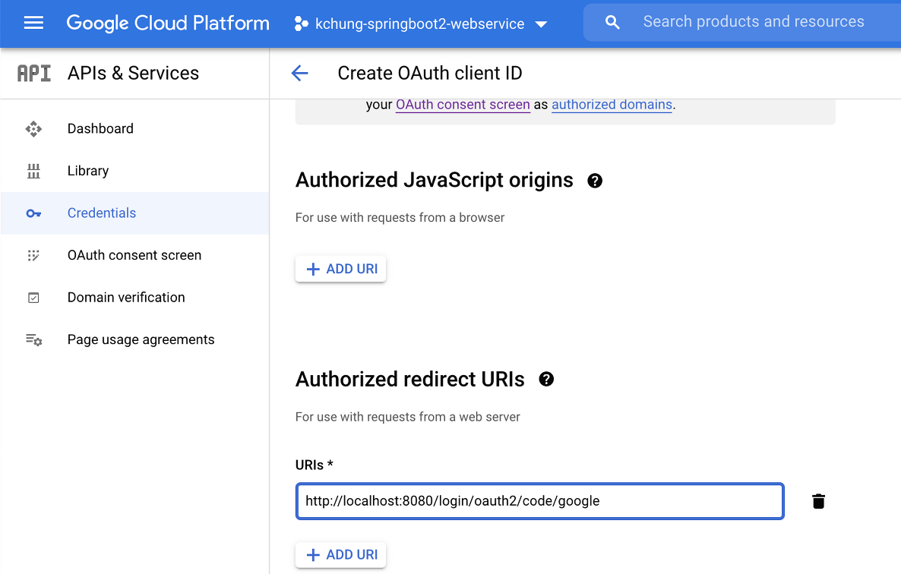Click the help icon next to Authorized JavaScript origins
Screen dimensions: 901x574
(x=595, y=181)
